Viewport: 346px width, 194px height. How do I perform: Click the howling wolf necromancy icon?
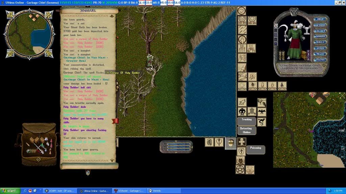tap(242, 102)
